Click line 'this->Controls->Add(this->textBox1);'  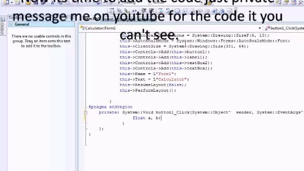(166, 68)
